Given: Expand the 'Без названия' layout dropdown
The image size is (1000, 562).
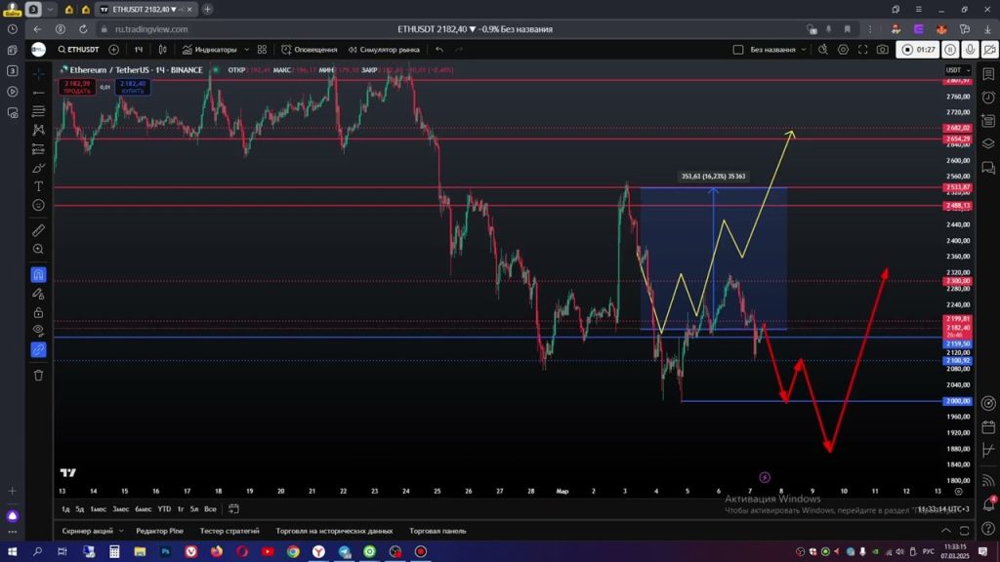Looking at the screenshot, I should 804,50.
